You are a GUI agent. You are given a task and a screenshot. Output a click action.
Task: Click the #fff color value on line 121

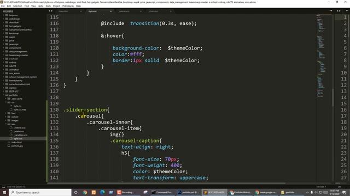(x=136, y=54)
